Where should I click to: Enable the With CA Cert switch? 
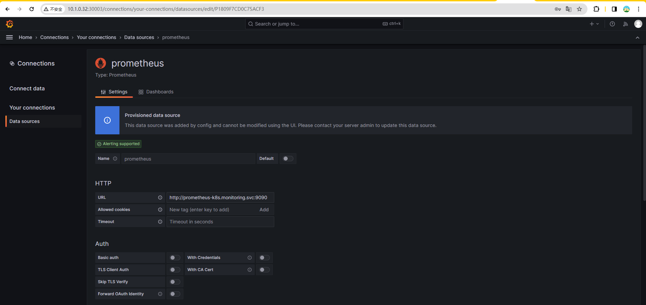click(x=264, y=270)
